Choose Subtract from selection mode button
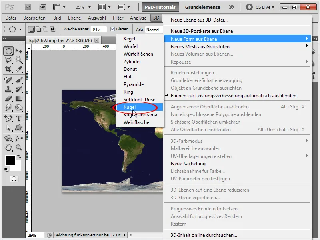320x240 pixels. (45, 29)
